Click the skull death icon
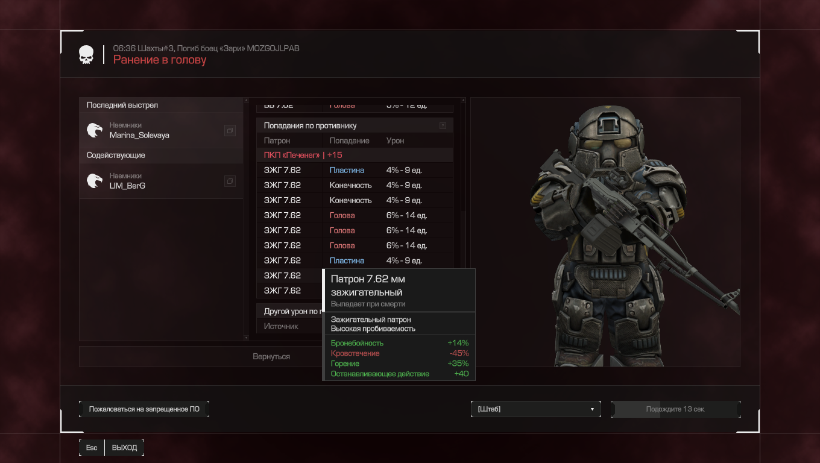Viewport: 820px width, 463px height. [x=86, y=55]
